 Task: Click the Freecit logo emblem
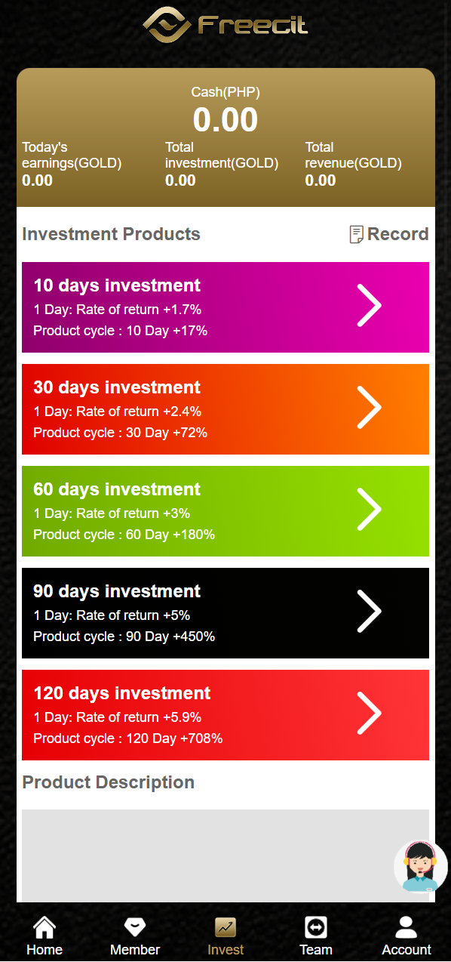point(168,26)
